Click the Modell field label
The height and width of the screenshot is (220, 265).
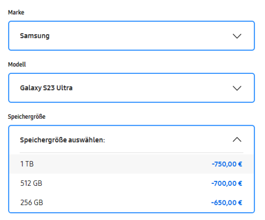(x=17, y=65)
